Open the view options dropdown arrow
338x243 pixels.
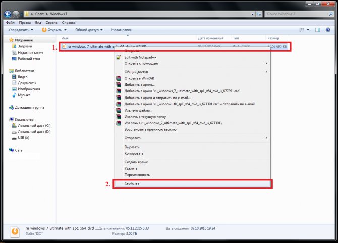coord(308,30)
